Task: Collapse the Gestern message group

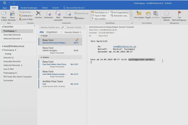Action: pyautogui.click(x=41, y=57)
